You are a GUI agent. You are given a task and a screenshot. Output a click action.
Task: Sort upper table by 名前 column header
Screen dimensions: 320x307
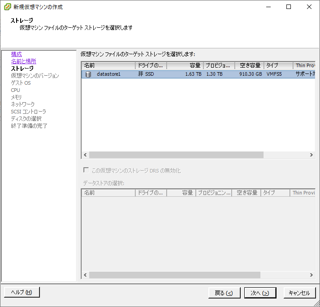[108, 65]
